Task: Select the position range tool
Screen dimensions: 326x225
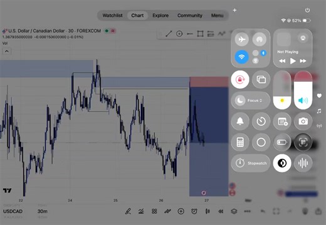Action: (x=211, y=34)
